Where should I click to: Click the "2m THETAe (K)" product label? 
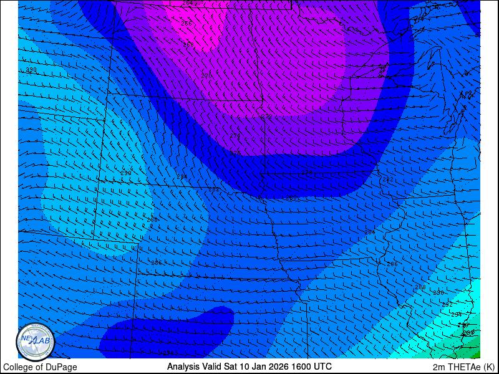464,367
